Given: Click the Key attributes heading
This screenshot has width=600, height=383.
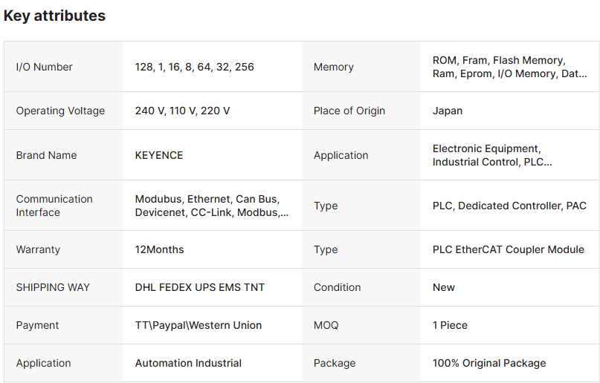Looking at the screenshot, I should [x=54, y=16].
